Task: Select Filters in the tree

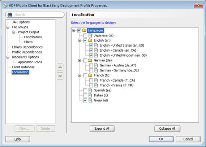Action: [28, 42]
